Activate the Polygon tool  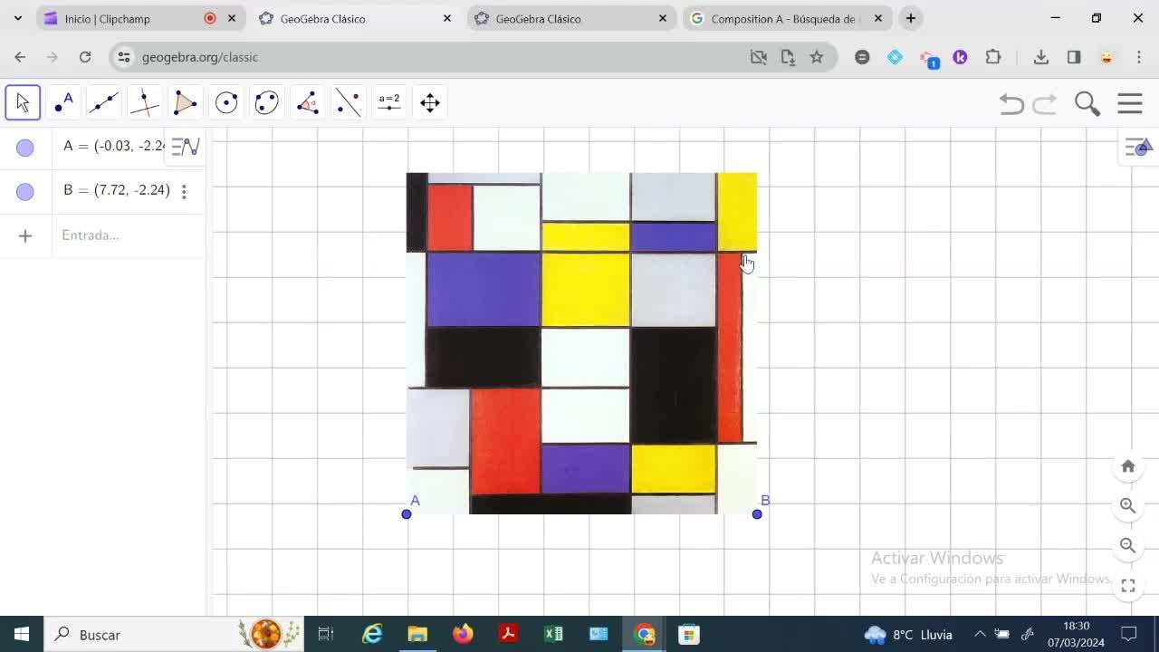point(186,102)
